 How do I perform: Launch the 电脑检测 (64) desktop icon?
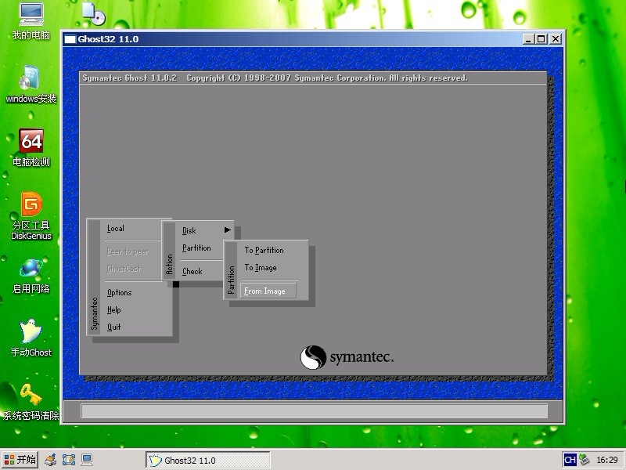[31, 142]
